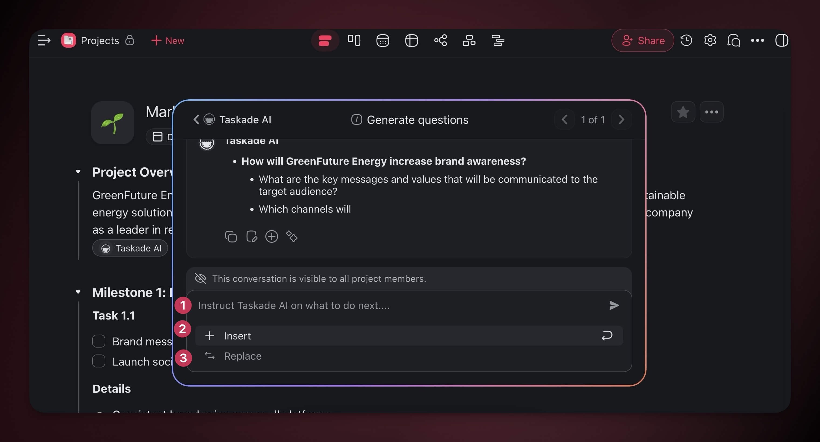Toggle the right sidebar panel icon
Screen dimensions: 820x442
pyautogui.click(x=781, y=40)
